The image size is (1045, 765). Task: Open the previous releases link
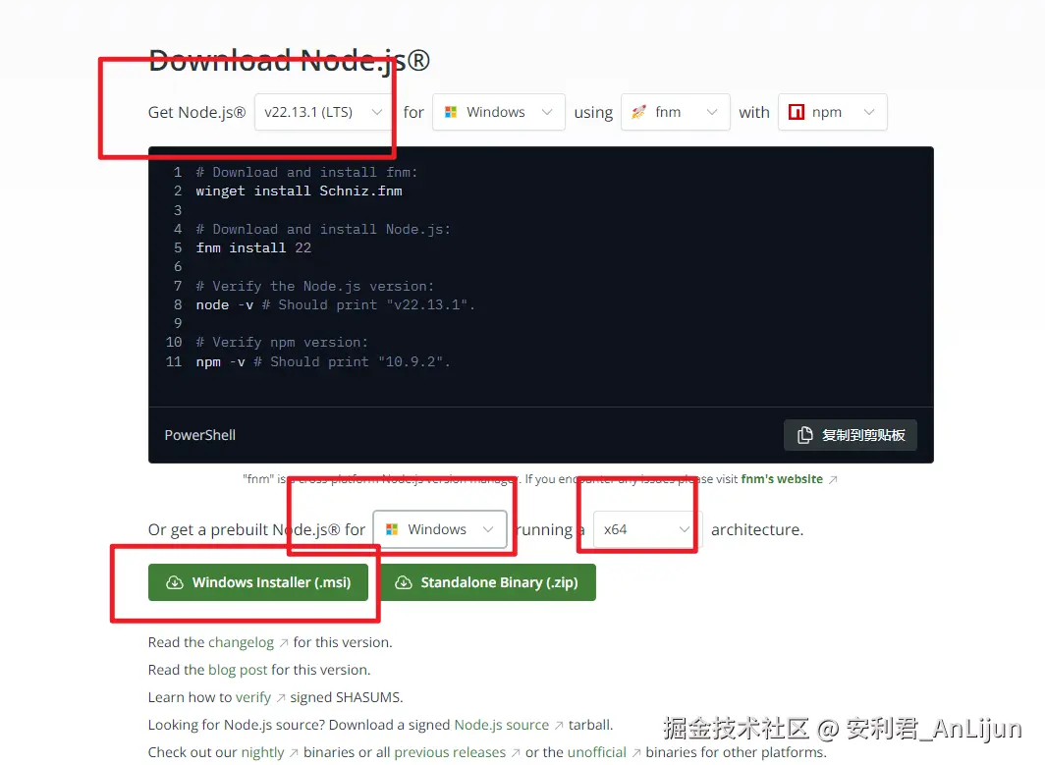point(450,752)
